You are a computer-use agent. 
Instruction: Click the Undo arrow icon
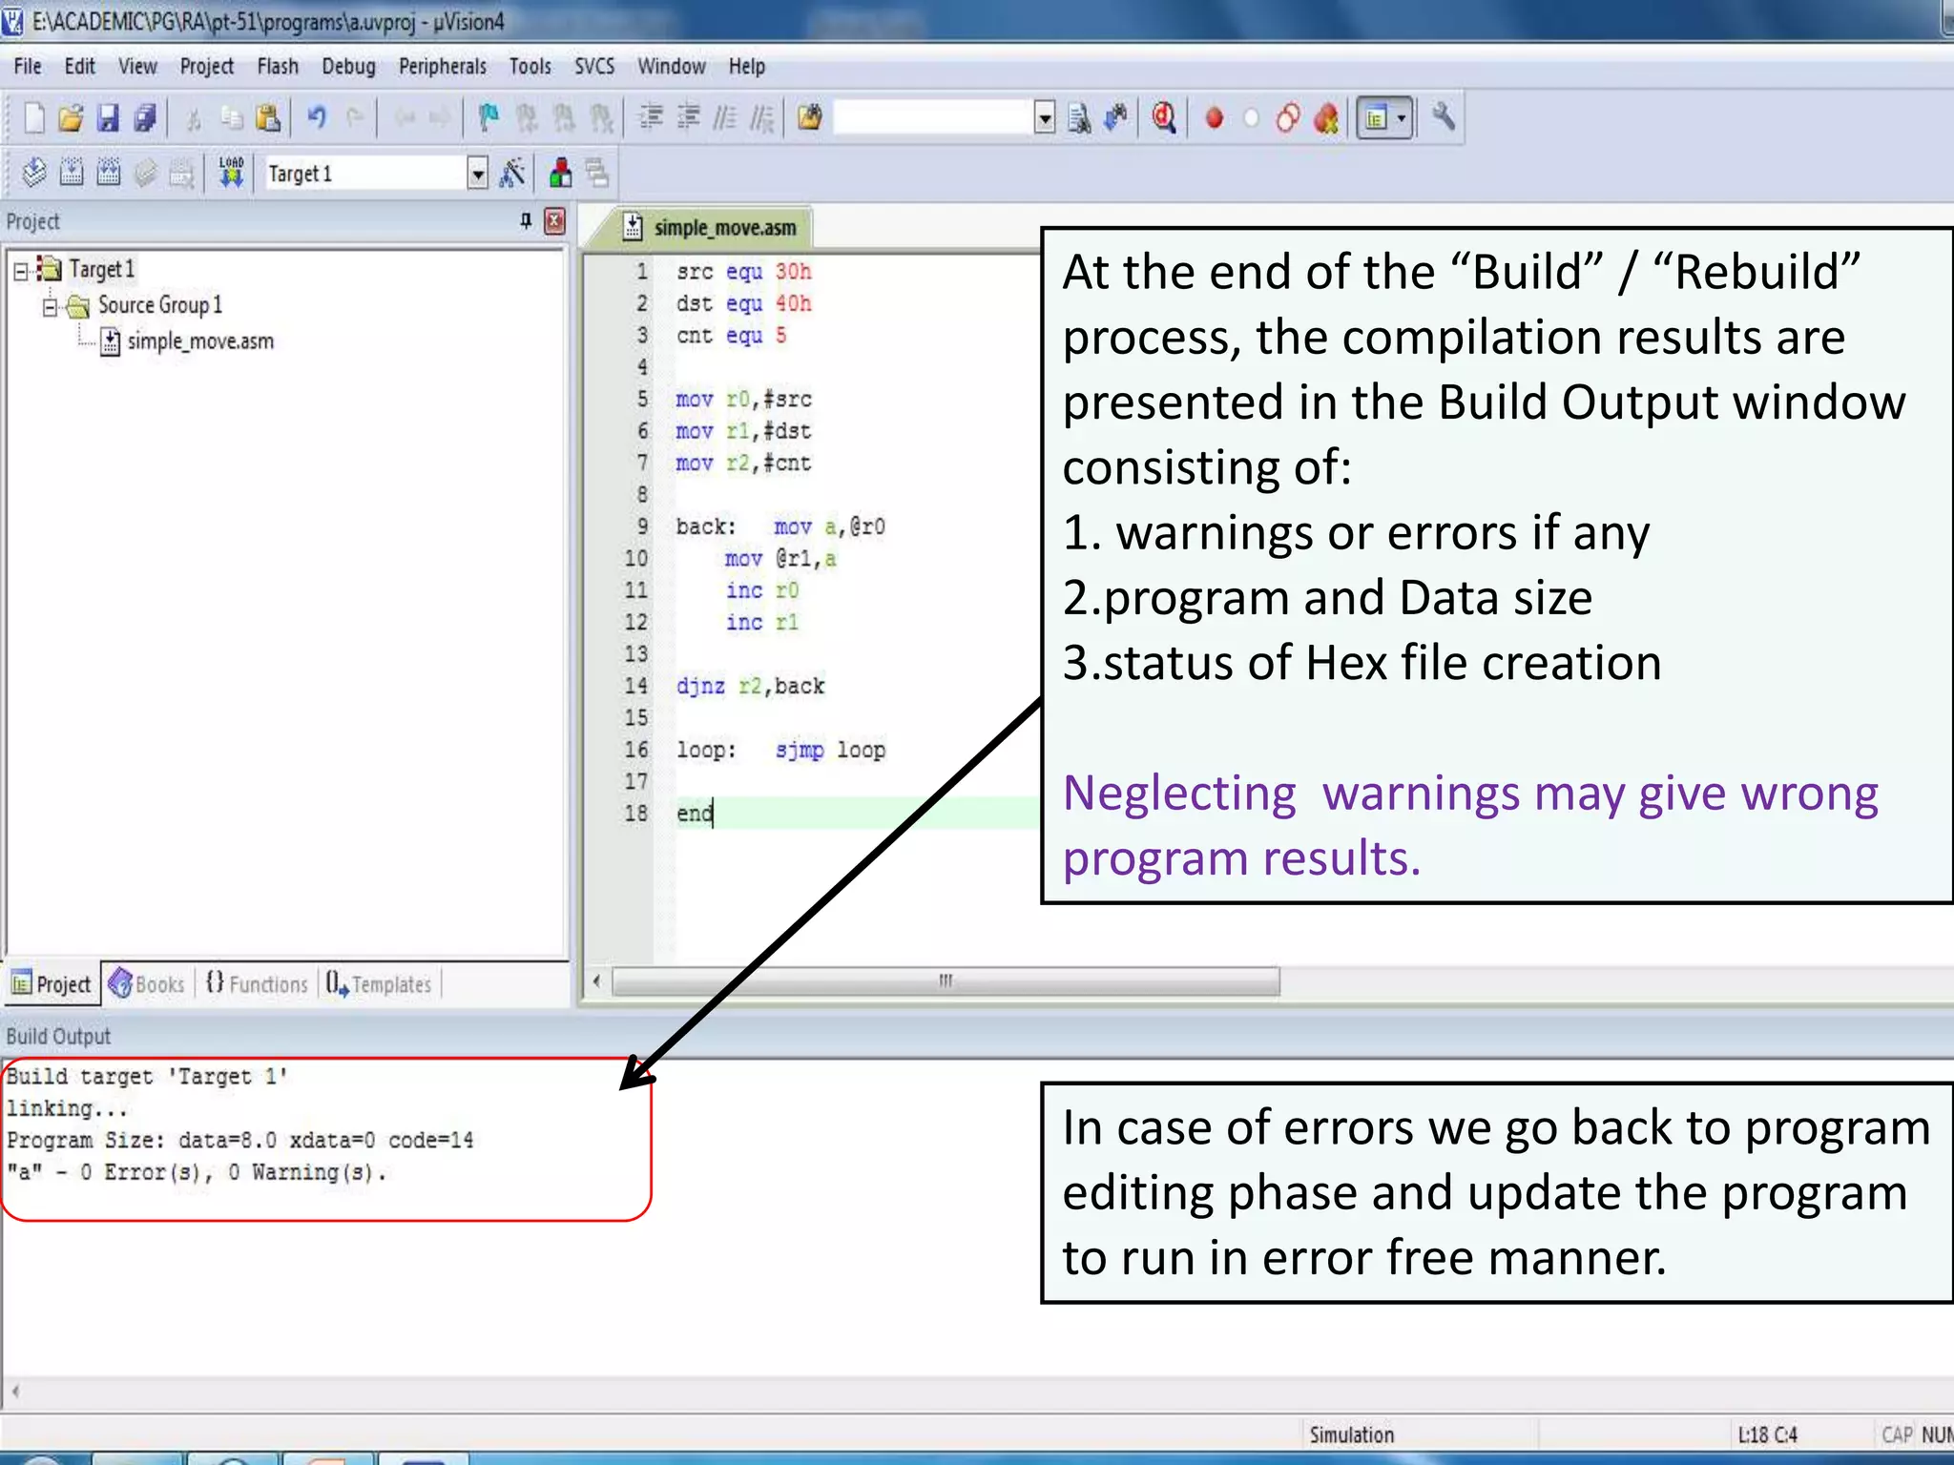click(x=316, y=118)
